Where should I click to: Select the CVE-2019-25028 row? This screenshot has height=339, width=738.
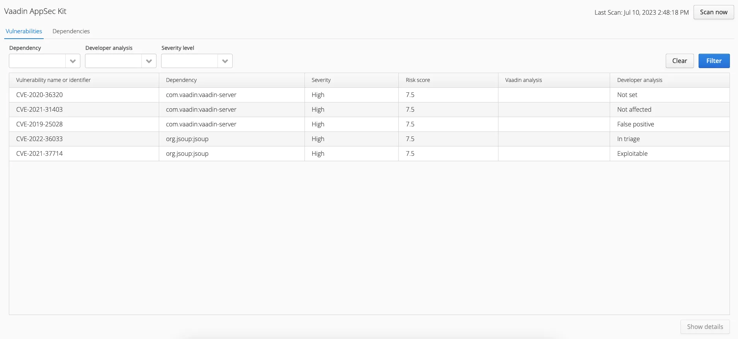tap(369, 124)
